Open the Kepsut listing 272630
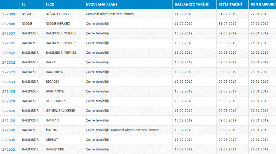 click(9, 140)
